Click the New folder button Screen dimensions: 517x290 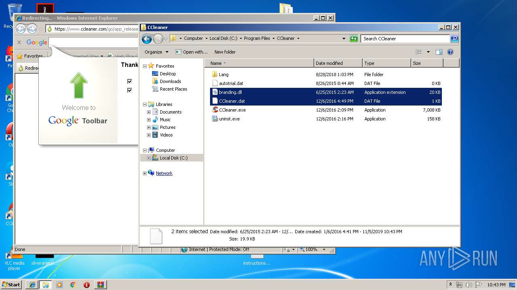click(225, 52)
